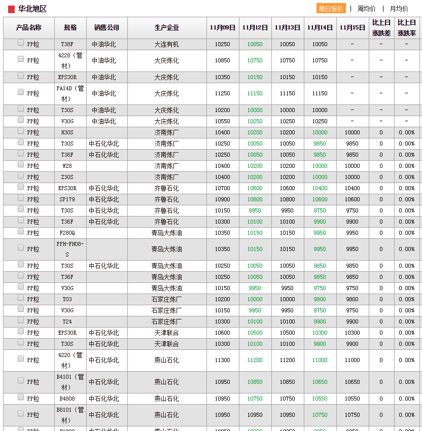Click the 11月09日 column header
The height and width of the screenshot is (431, 422).
coord(223,28)
